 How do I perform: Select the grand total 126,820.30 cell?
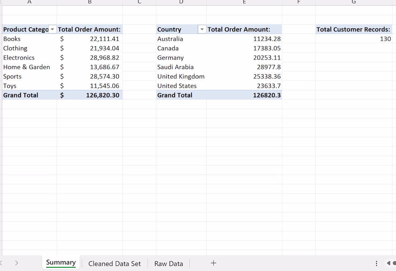point(90,95)
